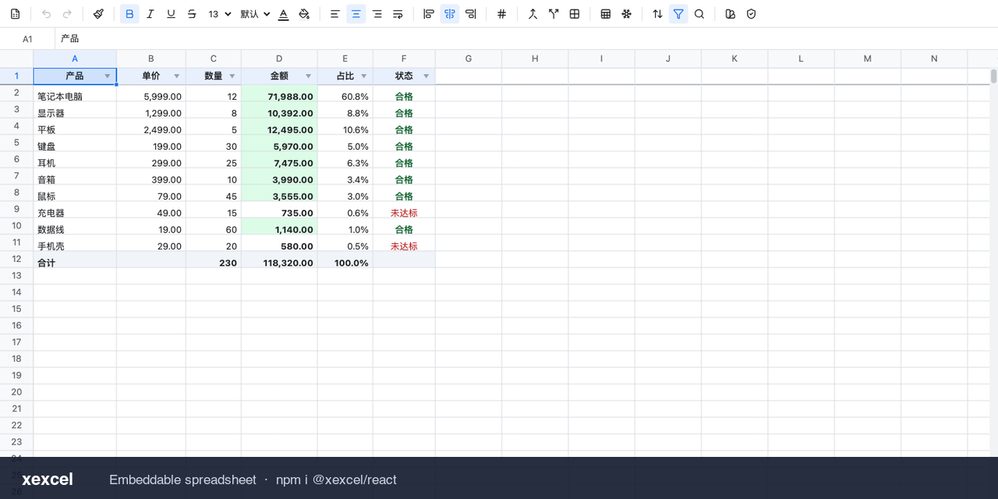Click the redo arrow
998x499 pixels.
[67, 14]
